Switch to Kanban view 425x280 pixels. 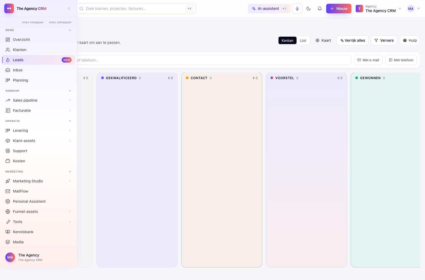287,40
